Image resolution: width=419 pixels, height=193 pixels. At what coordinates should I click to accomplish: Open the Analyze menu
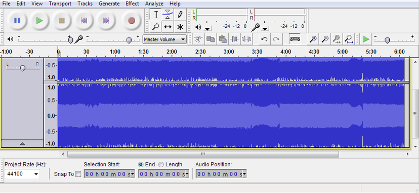(154, 4)
